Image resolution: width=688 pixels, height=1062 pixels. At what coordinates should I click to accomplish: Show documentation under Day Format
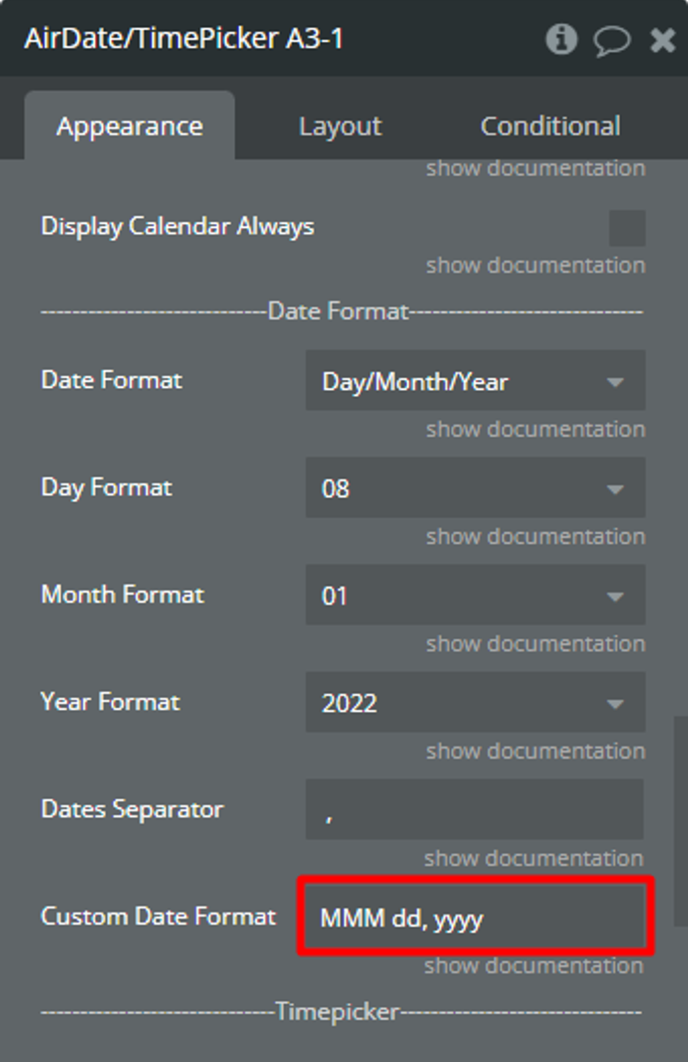pyautogui.click(x=535, y=536)
